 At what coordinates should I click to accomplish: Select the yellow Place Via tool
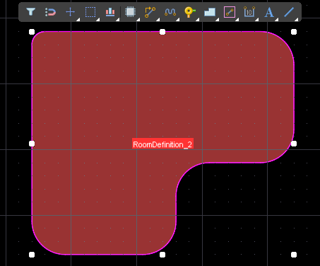click(190, 12)
